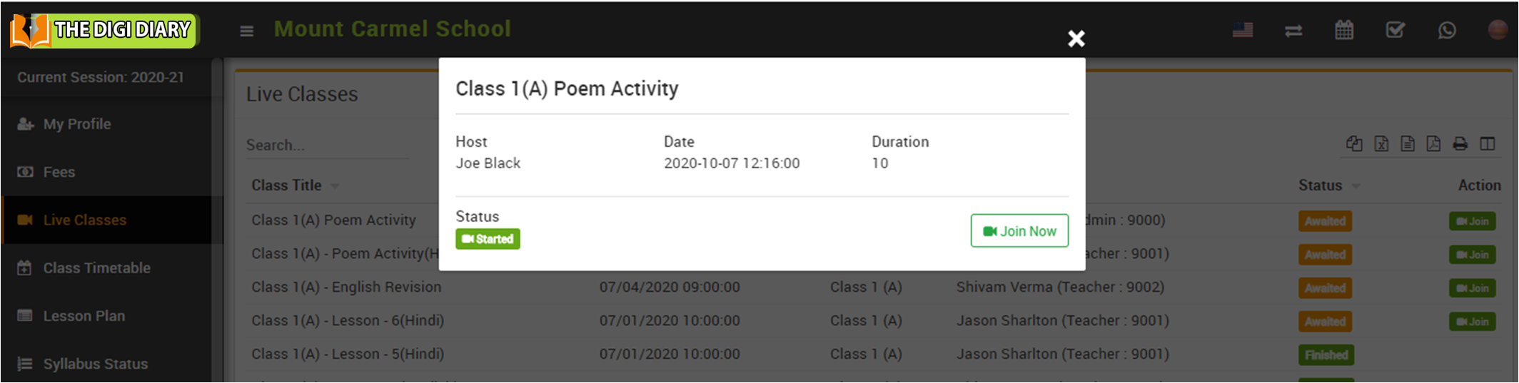
Task: Export table to Excel
Action: [1381, 144]
